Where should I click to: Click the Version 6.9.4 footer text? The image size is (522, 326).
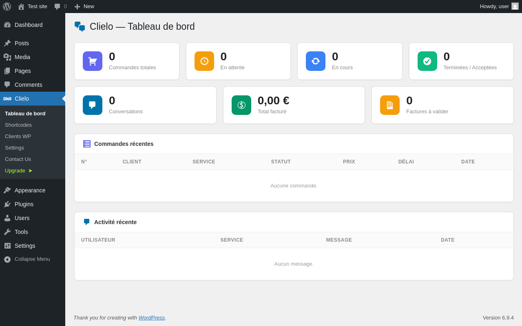coord(498,317)
